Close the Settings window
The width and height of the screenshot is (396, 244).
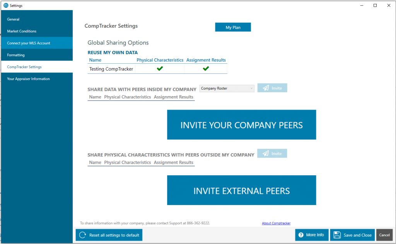click(x=389, y=5)
